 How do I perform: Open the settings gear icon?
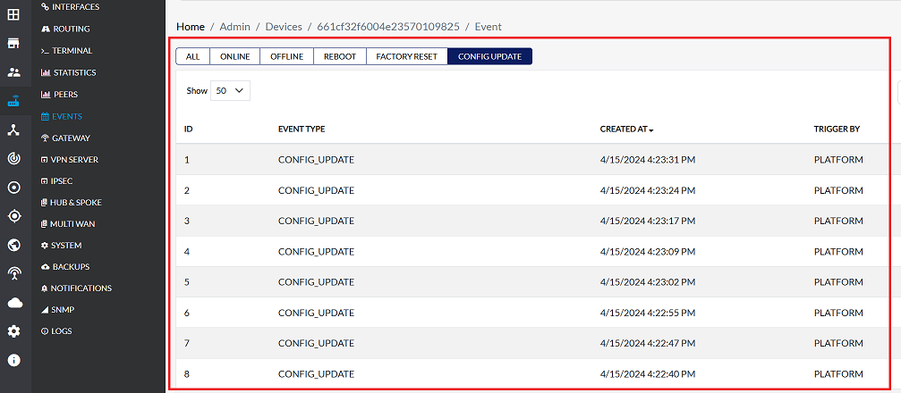tap(14, 331)
